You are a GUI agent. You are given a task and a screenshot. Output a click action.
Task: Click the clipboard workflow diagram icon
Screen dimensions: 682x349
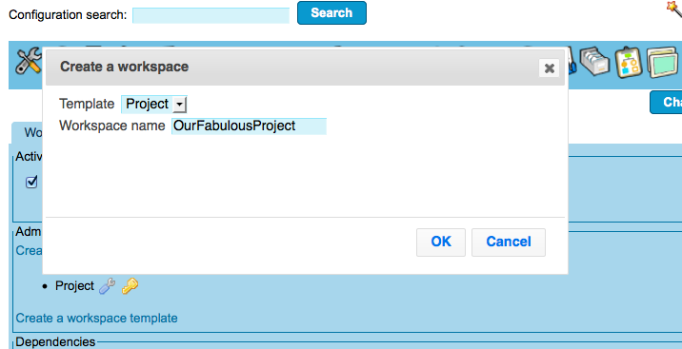pos(629,62)
